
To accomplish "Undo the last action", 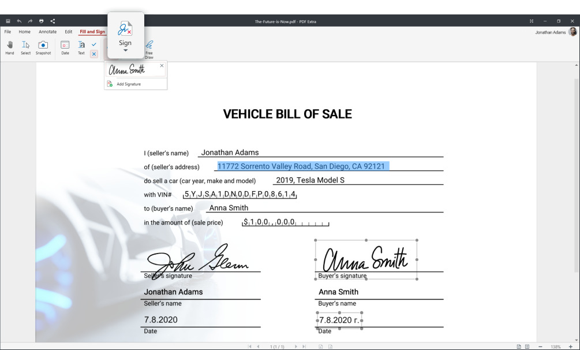I will (19, 21).
